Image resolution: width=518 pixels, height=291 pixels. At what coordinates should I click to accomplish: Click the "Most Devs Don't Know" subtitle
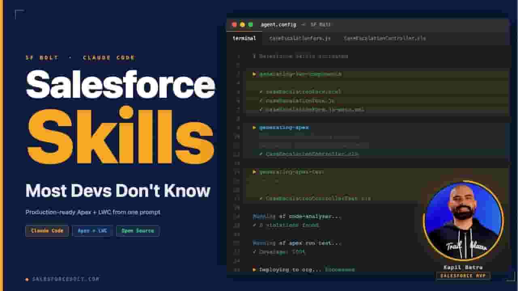click(118, 190)
